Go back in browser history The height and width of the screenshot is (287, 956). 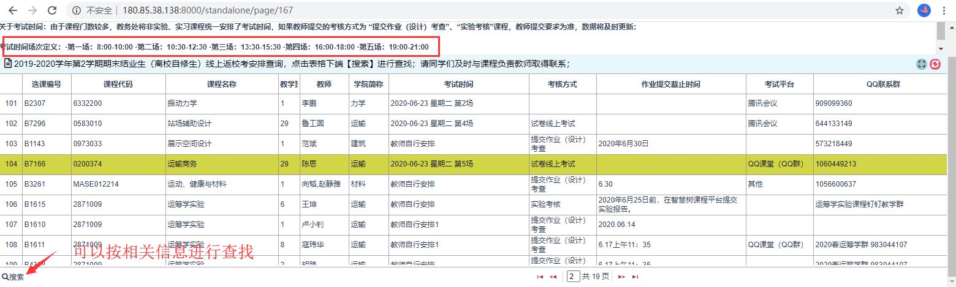coord(13,10)
